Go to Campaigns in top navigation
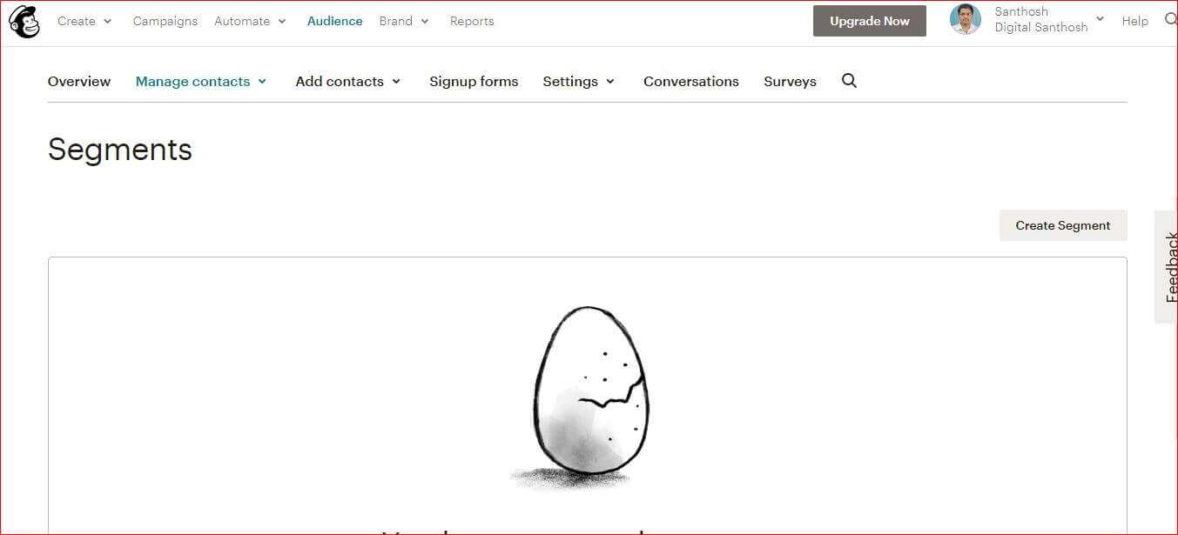 165,21
